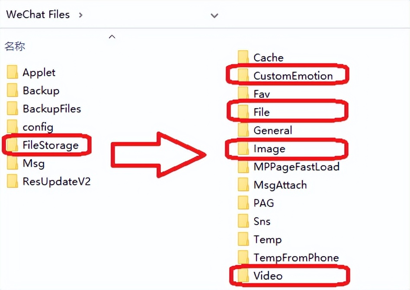Open the Applet folder
The height and width of the screenshot is (290, 410).
click(x=38, y=72)
